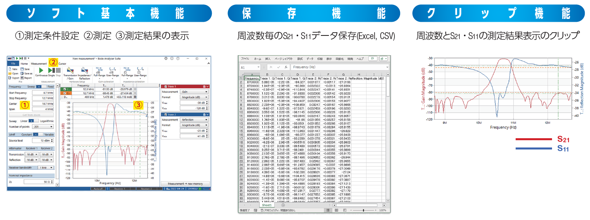
Task: Open Receiver bandwidth dropdown
Action: [46, 168]
